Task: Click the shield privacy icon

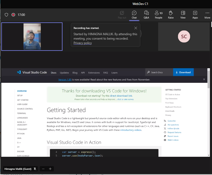Action: click(x=6, y=15)
